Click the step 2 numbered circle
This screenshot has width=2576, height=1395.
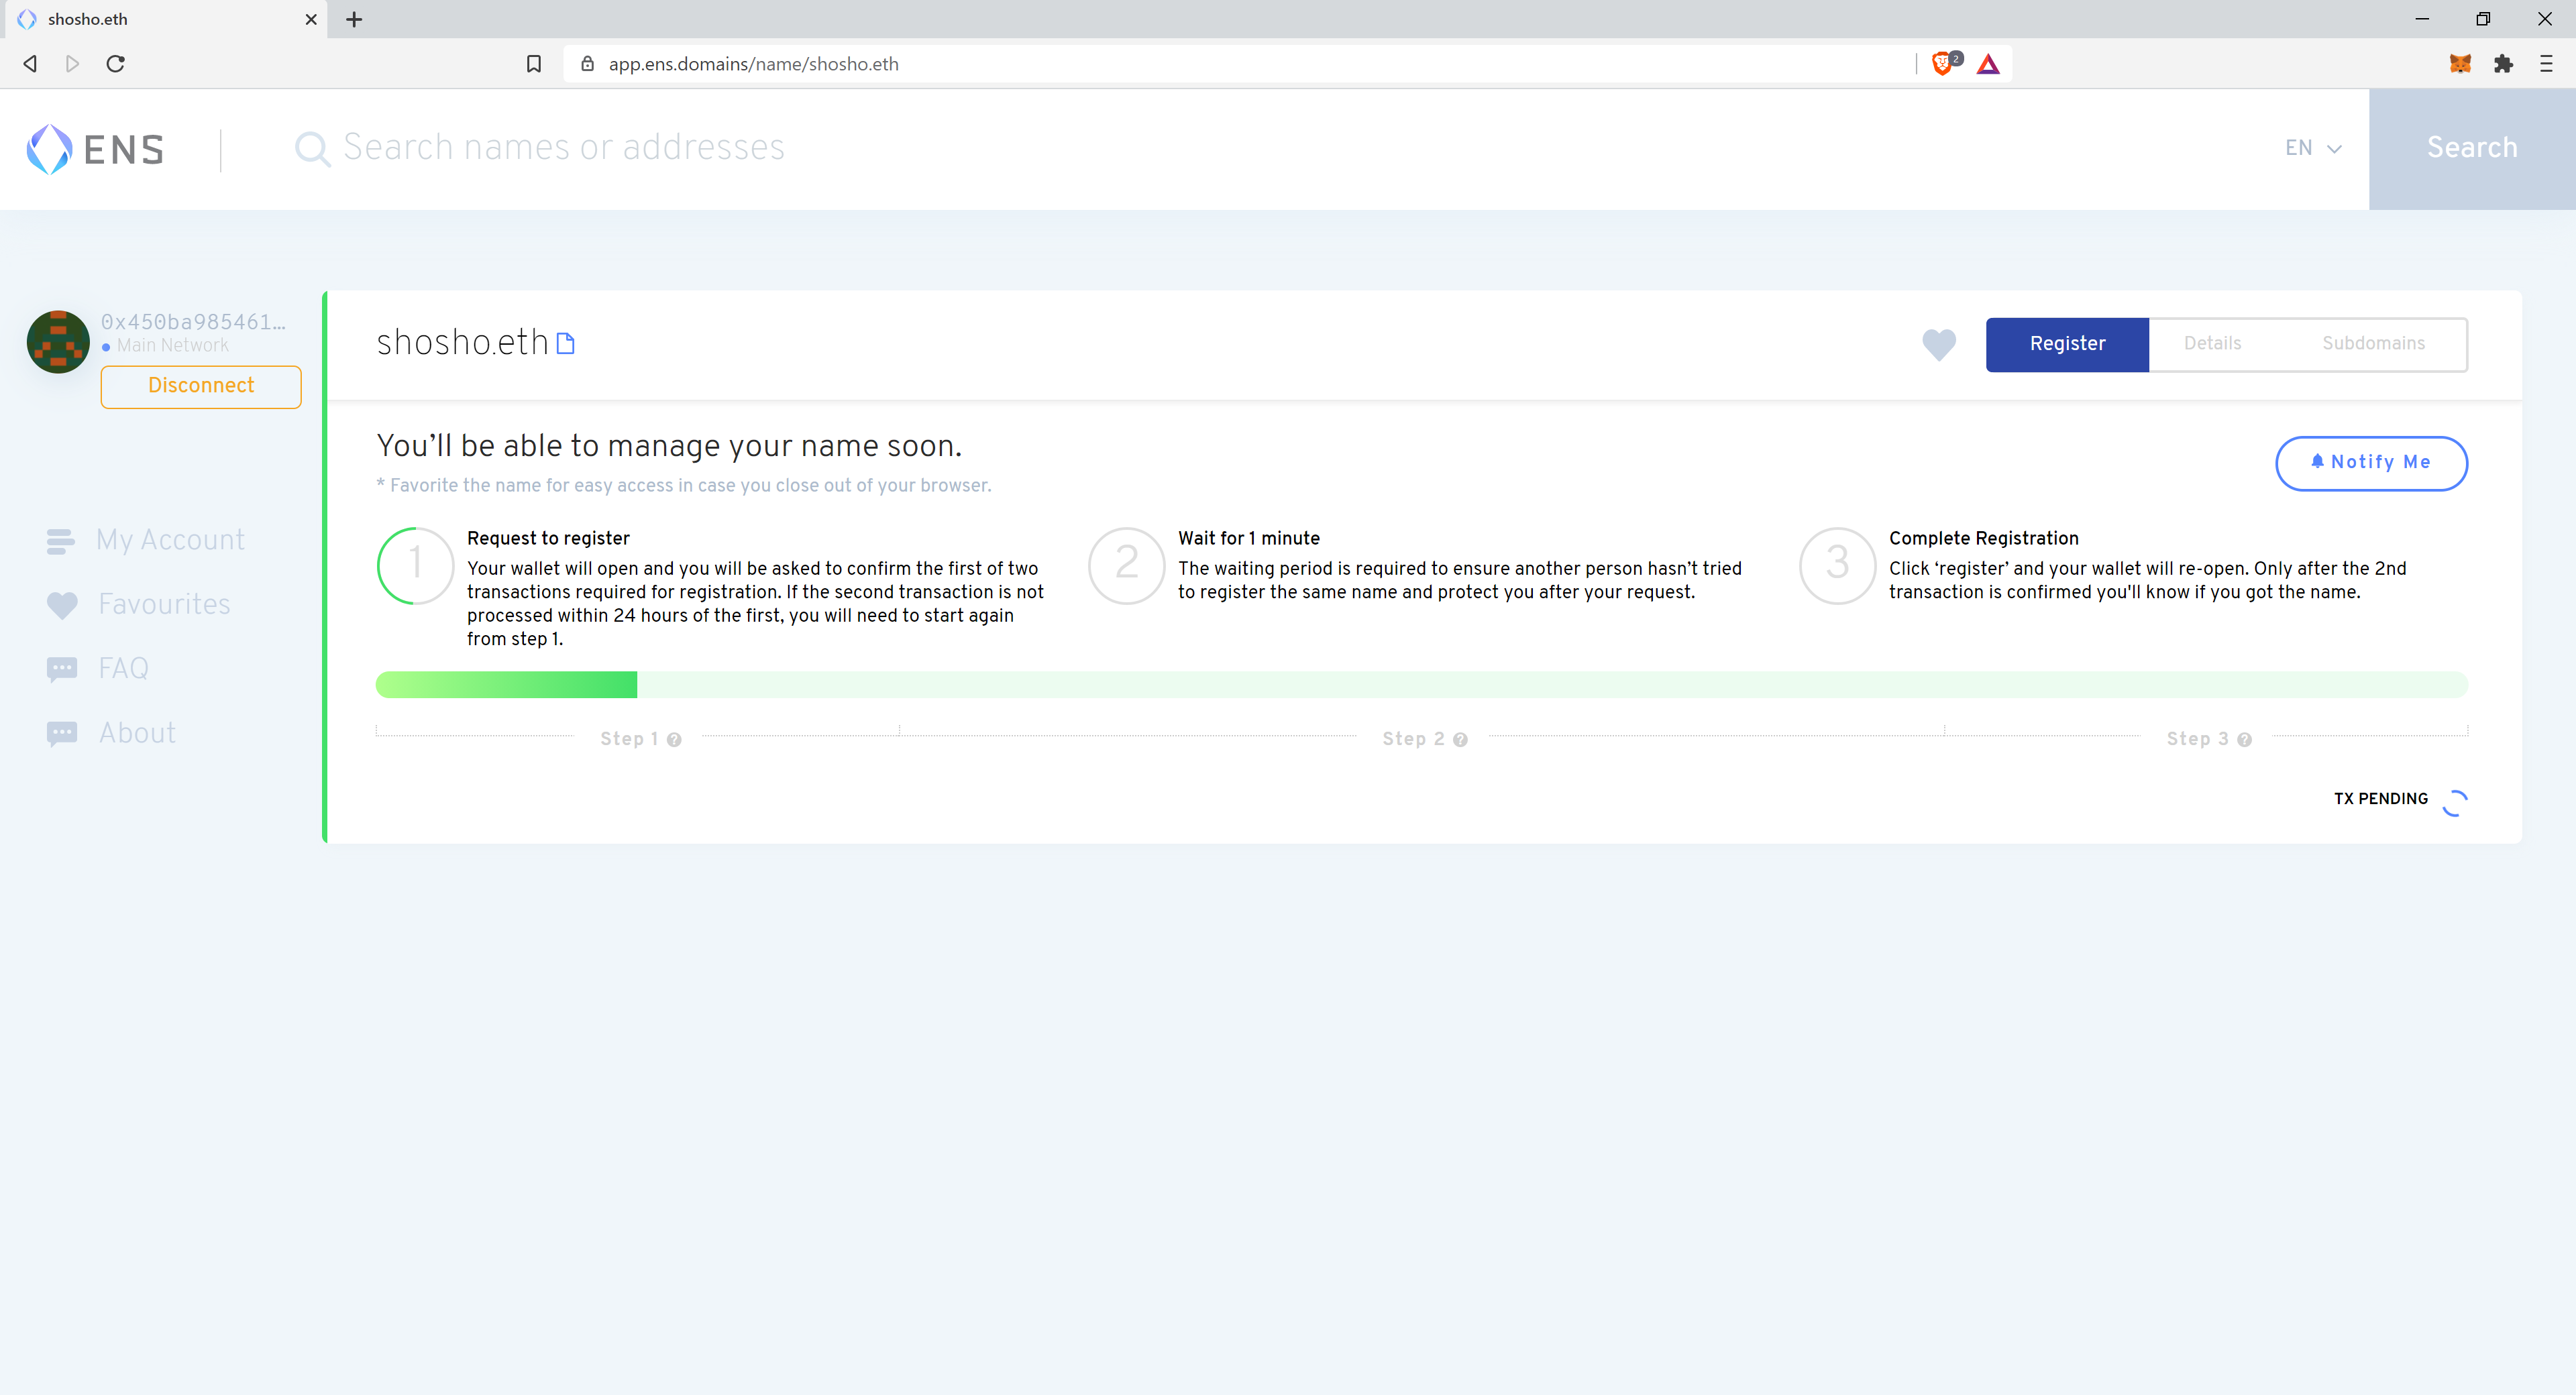(1126, 565)
